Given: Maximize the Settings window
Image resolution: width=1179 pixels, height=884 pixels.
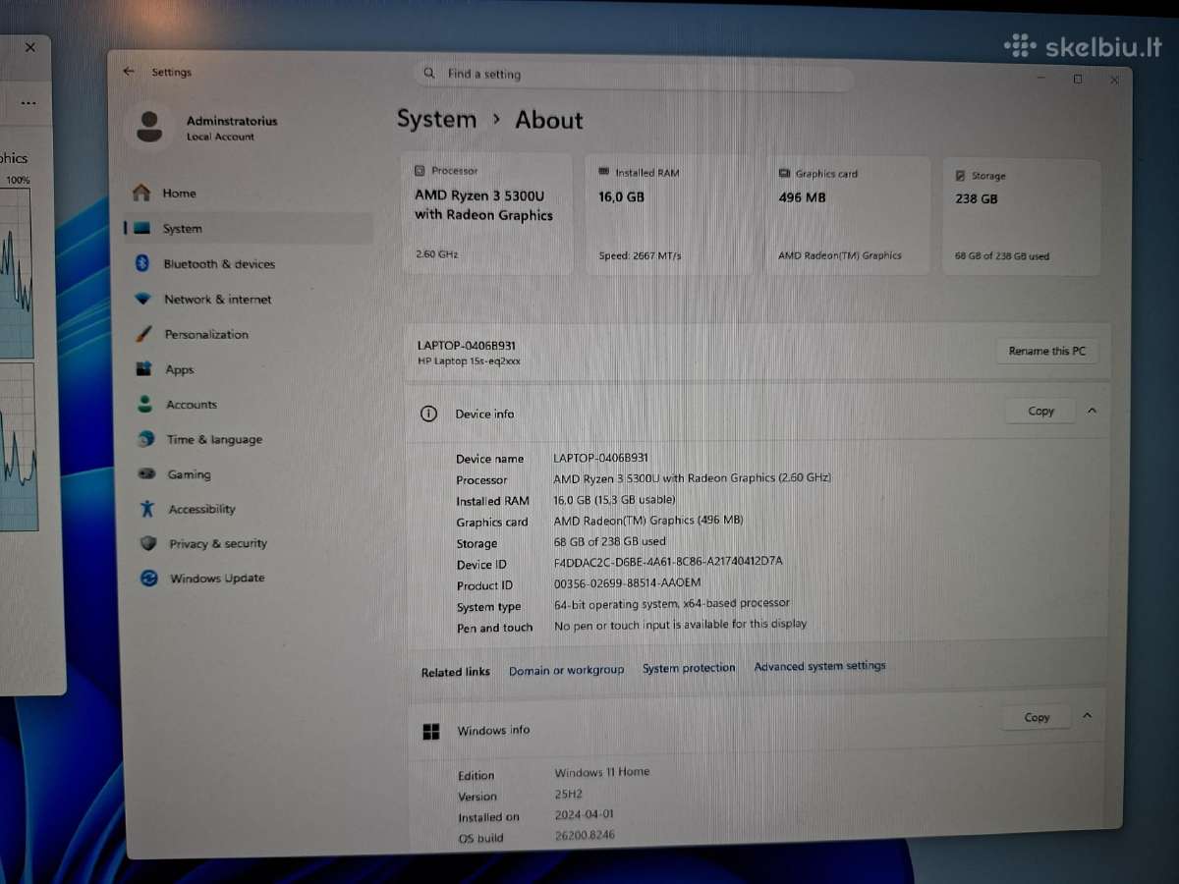Looking at the screenshot, I should (1078, 79).
